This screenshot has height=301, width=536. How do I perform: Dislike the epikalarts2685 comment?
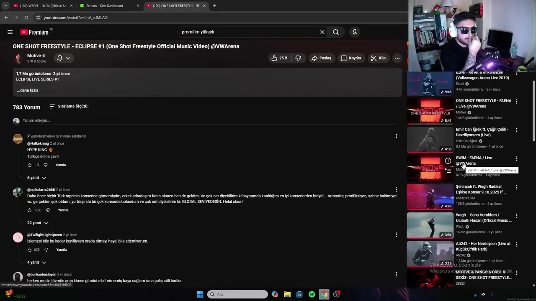pyautogui.click(x=48, y=210)
